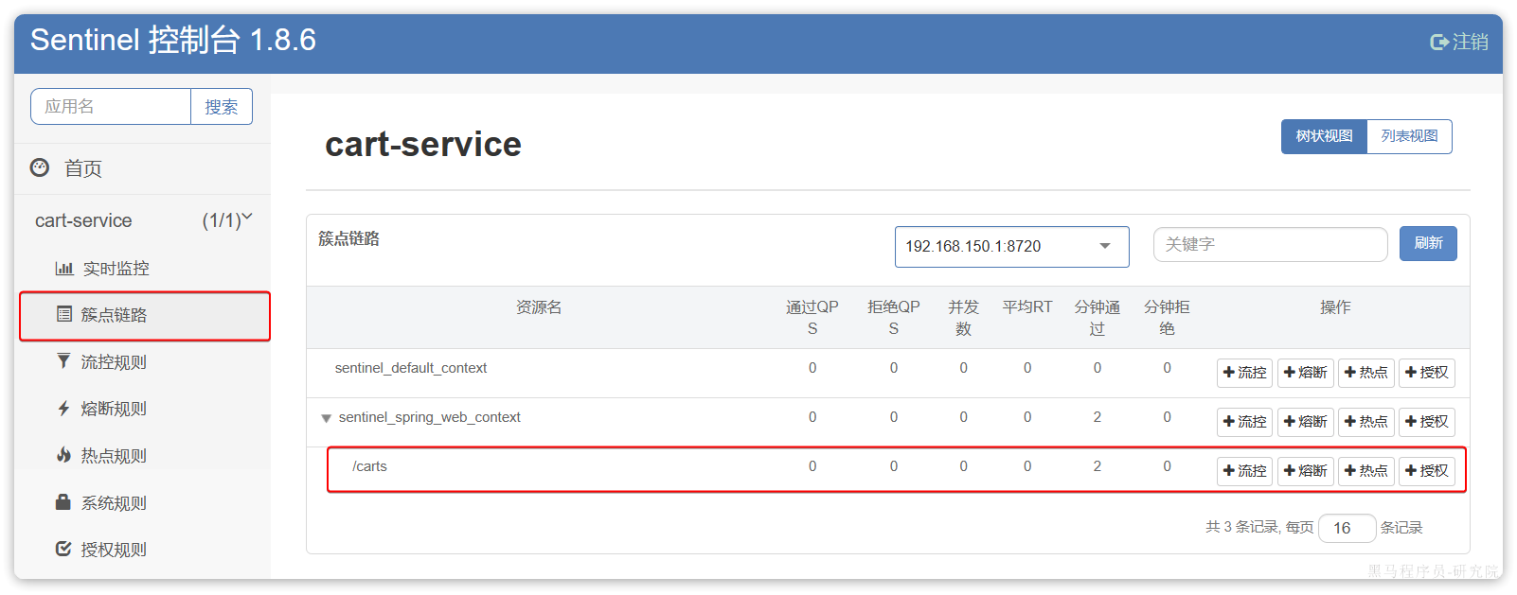Click the 应用名 search input field

(x=111, y=107)
